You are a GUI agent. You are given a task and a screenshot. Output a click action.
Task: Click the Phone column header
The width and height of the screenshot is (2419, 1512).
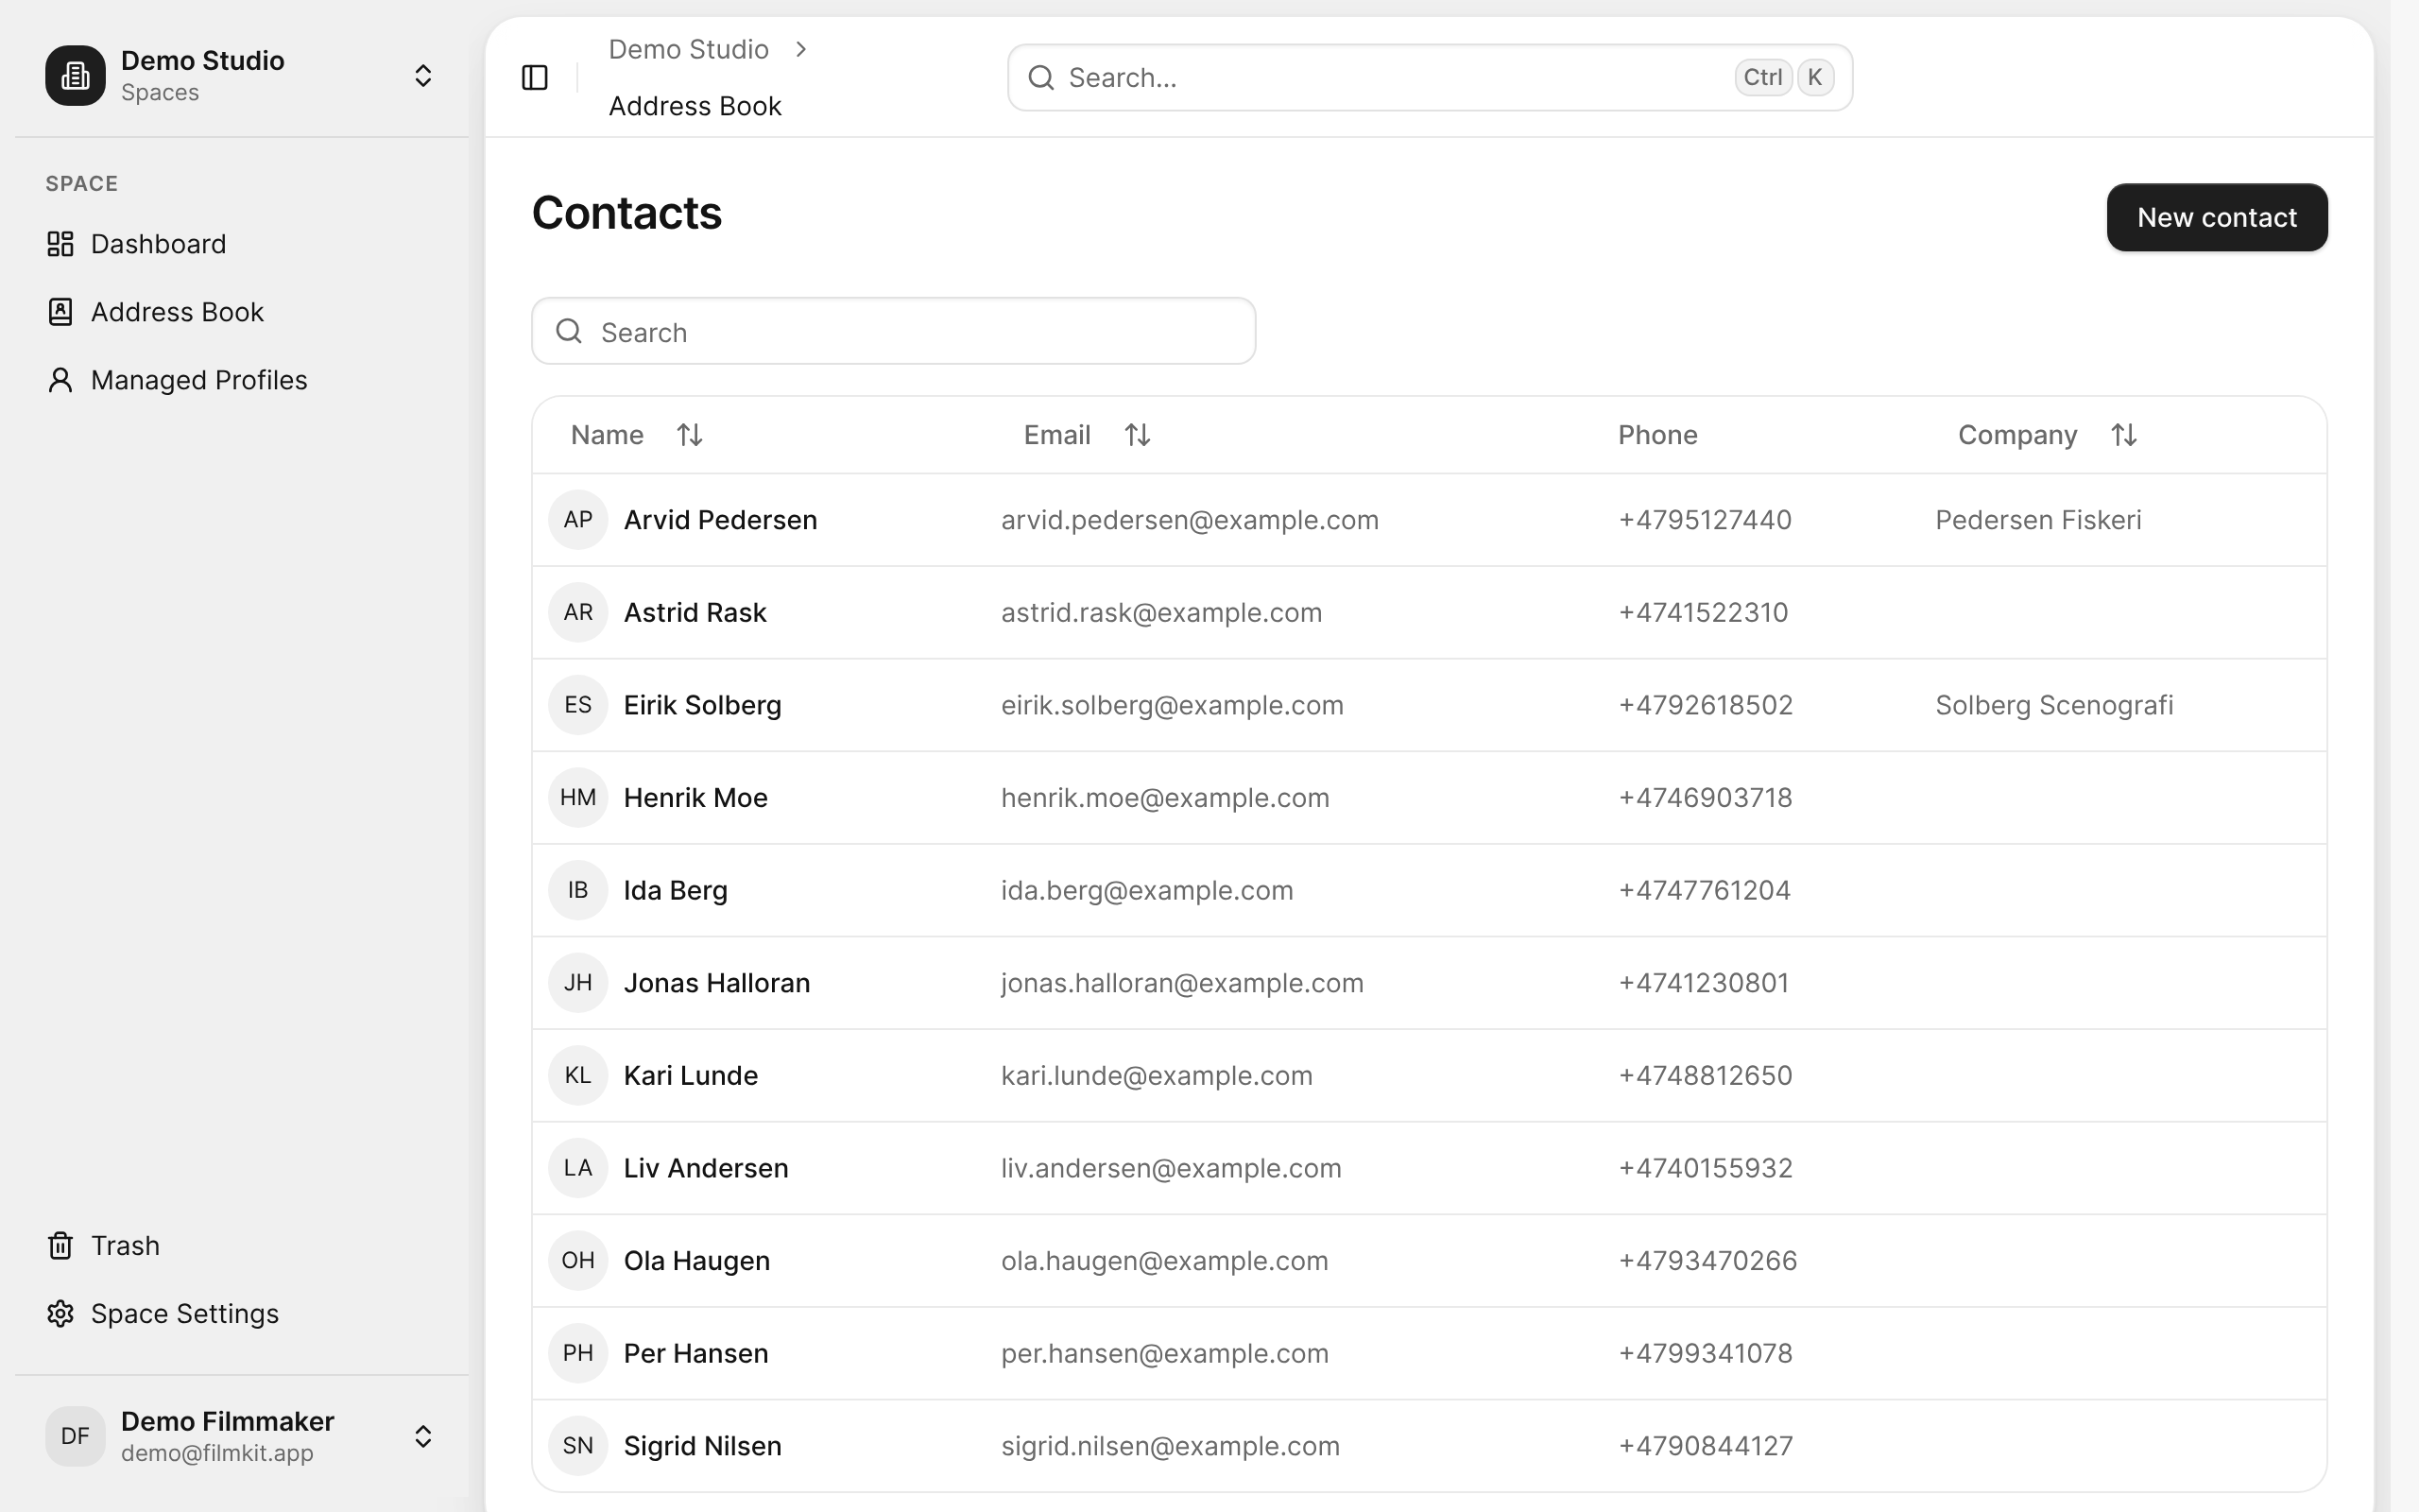[x=1657, y=435]
